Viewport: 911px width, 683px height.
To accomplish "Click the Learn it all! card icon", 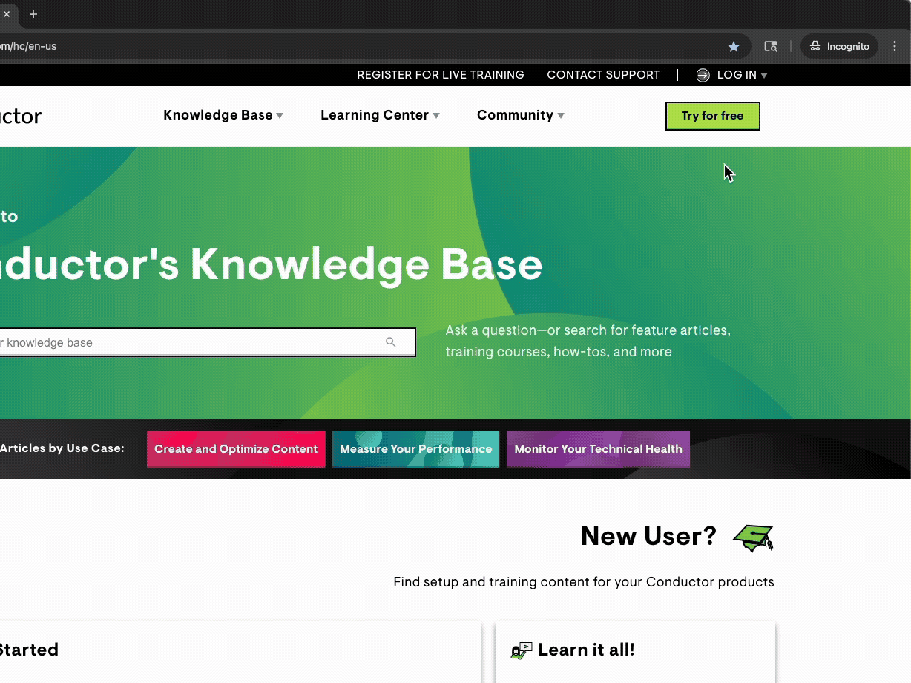I will tap(522, 651).
